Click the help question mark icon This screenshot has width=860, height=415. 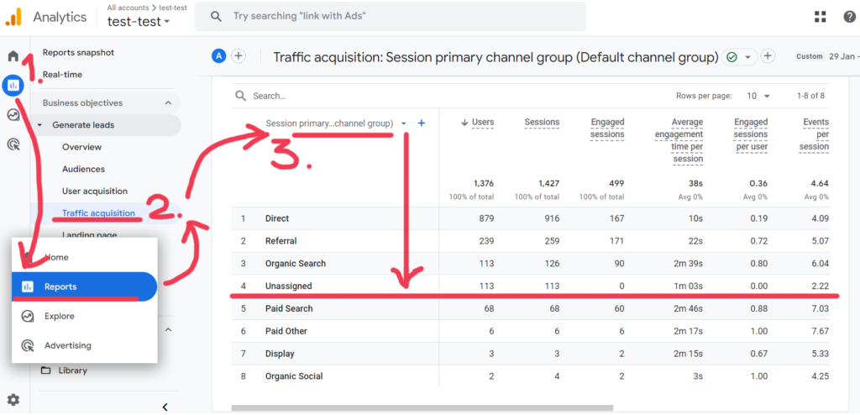[x=849, y=17]
